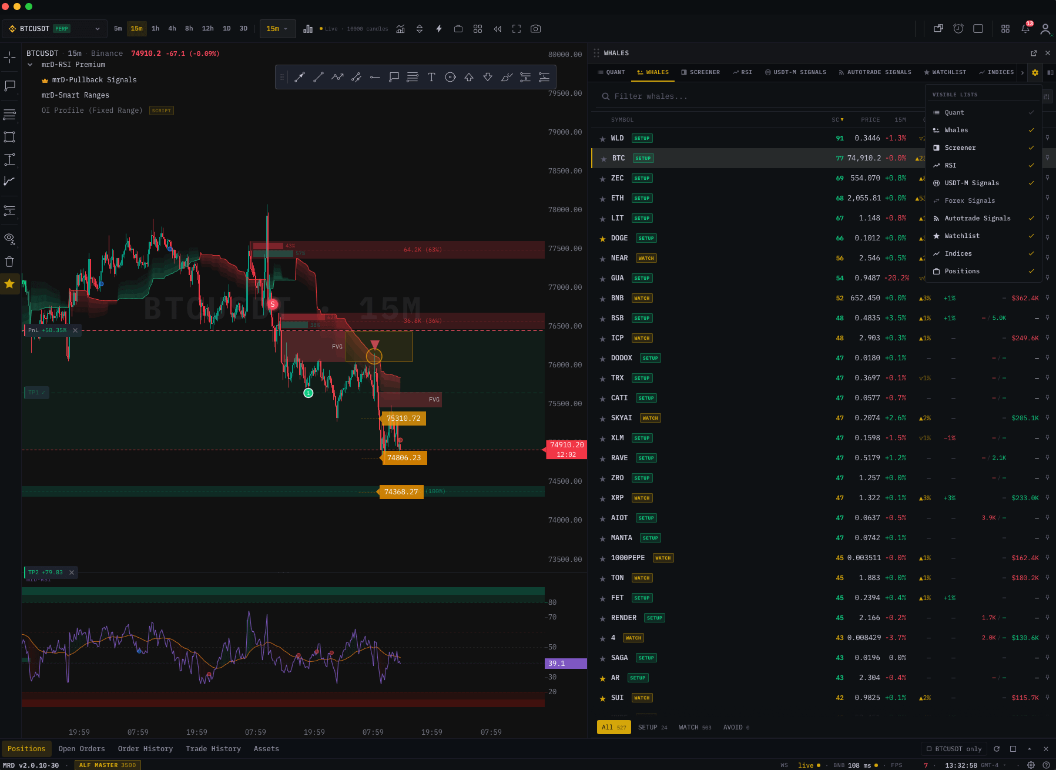Check the BTCUSDT only checkbox
Viewport: 1056px width, 770px height.
(x=929, y=749)
